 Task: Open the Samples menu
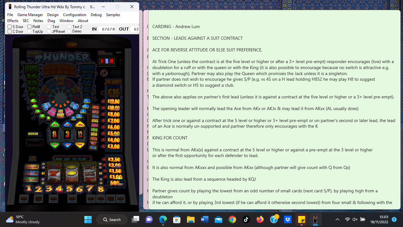(x=113, y=15)
